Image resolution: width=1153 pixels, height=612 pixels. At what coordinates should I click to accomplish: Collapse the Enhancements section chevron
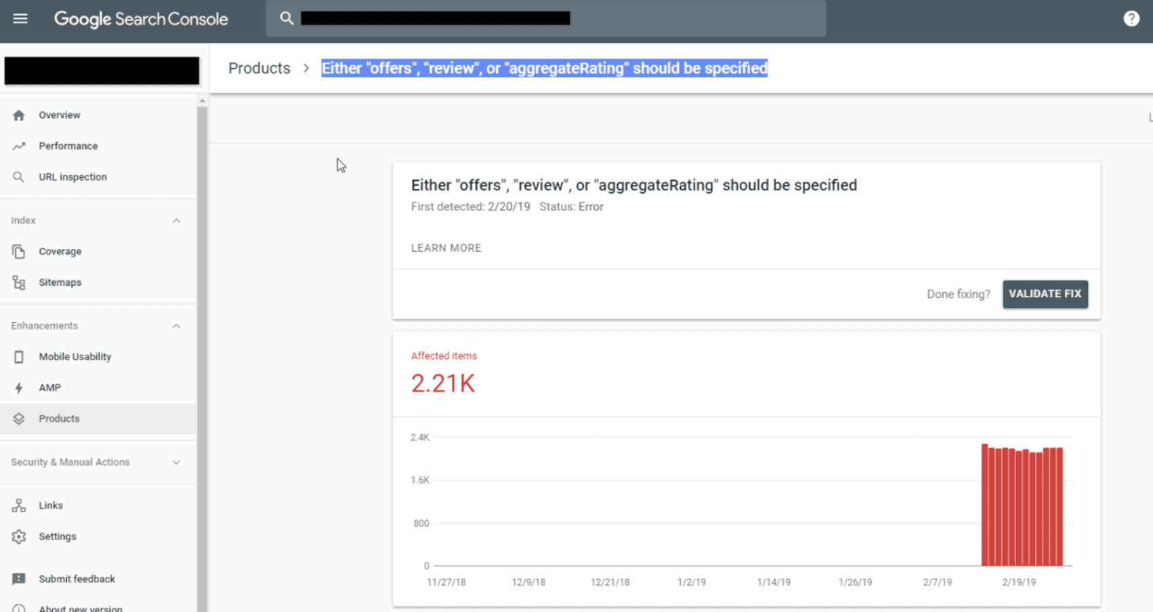point(176,326)
